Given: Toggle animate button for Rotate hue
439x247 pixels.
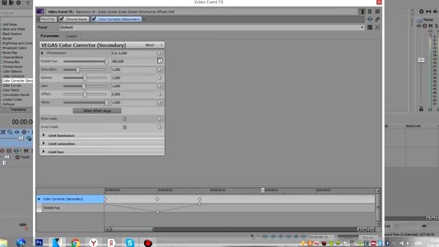Looking at the screenshot, I should [x=160, y=61].
